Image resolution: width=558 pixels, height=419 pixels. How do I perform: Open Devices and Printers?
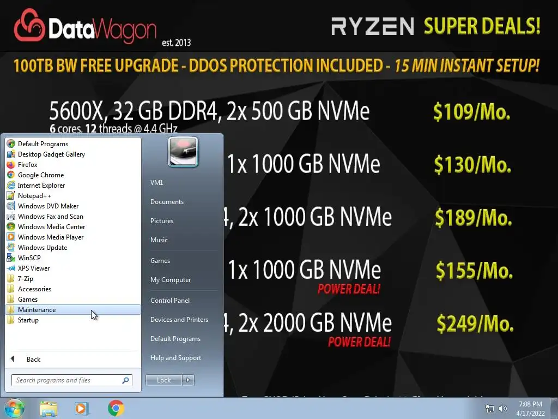pos(179,320)
